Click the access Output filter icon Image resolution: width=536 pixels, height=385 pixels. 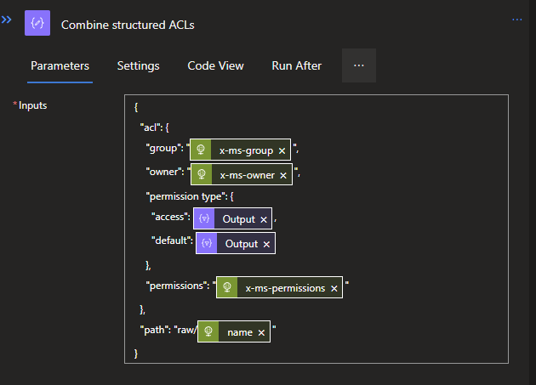[204, 219]
